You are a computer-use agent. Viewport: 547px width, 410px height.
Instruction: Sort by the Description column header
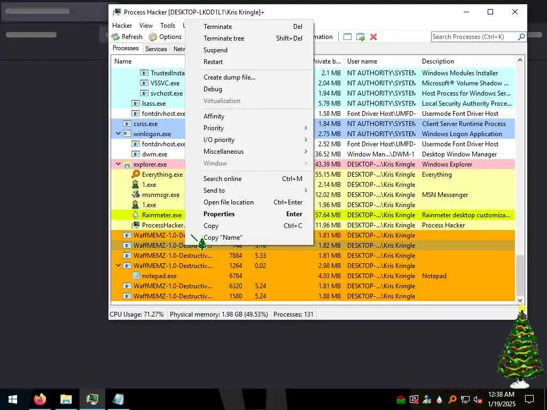pyautogui.click(x=467, y=61)
